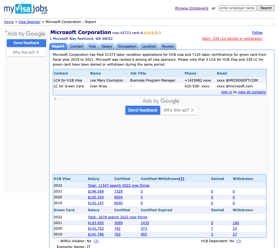The height and width of the screenshot is (248, 279).
Task: Open Certified-Withdrawn help question mark
Action: (182, 179)
